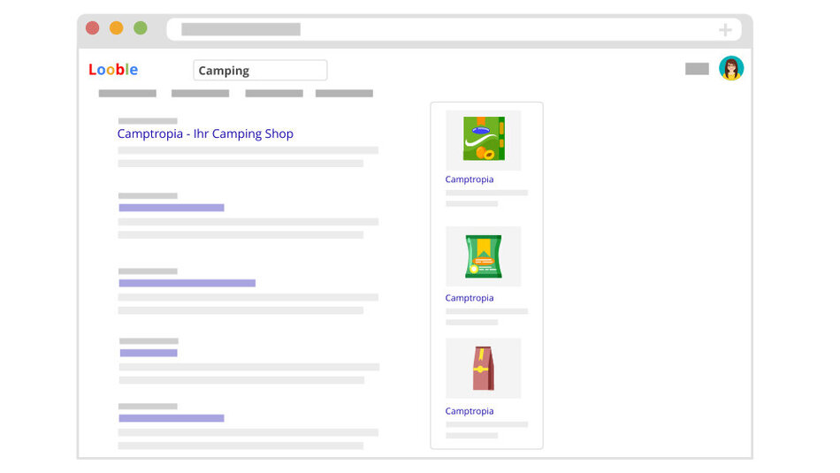Open Camptropia link under red coffee bag
Image resolution: width=840 pixels, height=473 pixels.
coord(470,411)
